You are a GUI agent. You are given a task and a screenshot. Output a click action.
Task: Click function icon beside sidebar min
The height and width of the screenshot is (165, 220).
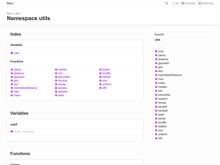click(x=156, y=91)
